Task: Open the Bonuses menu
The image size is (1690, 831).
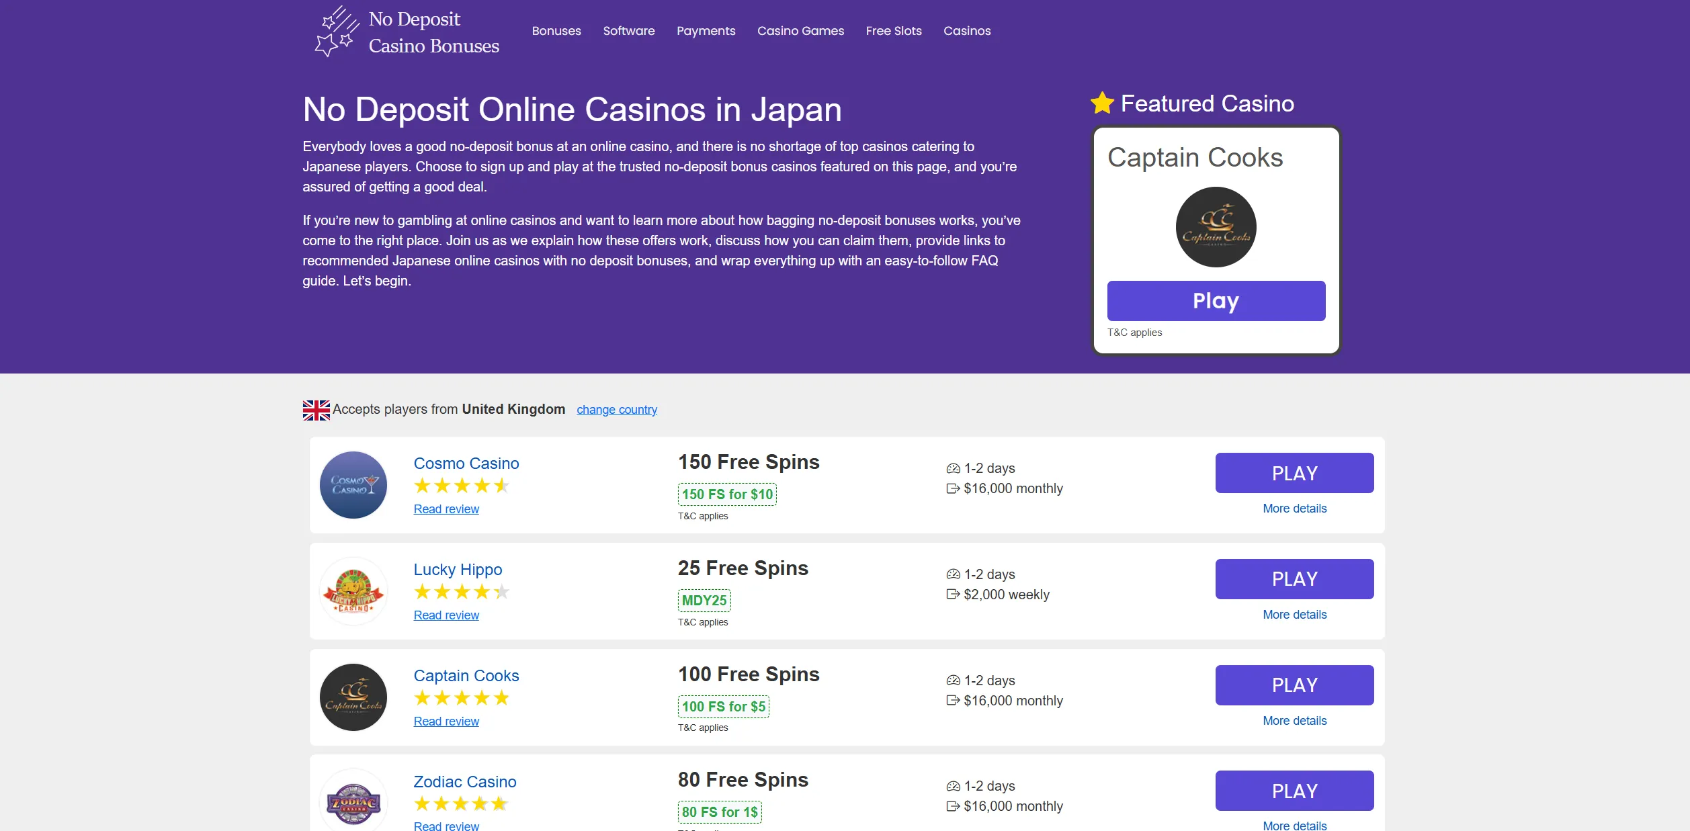Action: pos(556,31)
